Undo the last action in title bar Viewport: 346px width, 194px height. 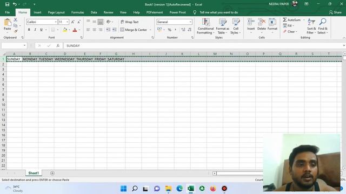(15, 4)
